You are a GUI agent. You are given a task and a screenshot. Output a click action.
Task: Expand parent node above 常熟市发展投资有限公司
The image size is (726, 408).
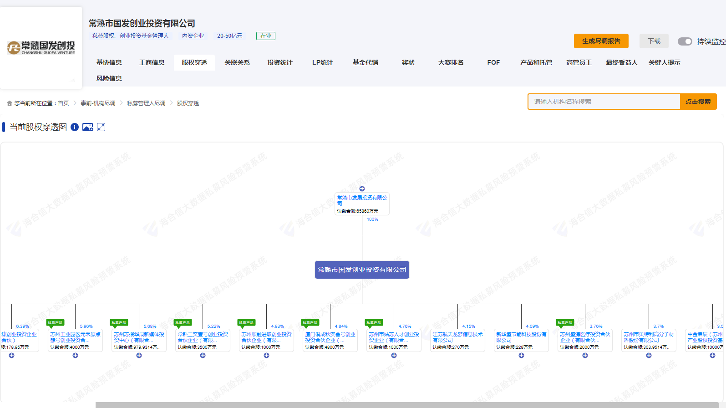pos(362,189)
